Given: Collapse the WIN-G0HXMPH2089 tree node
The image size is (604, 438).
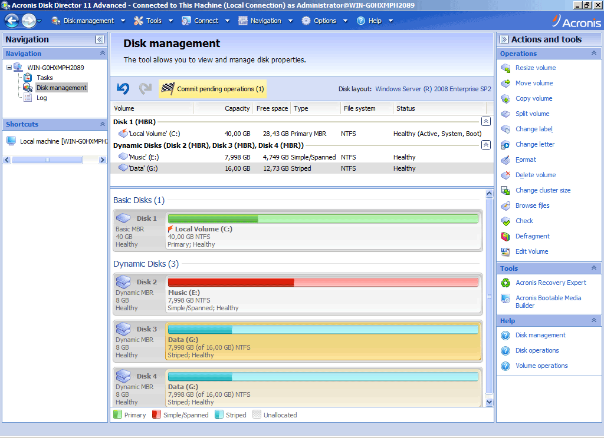Looking at the screenshot, I should coord(9,68).
